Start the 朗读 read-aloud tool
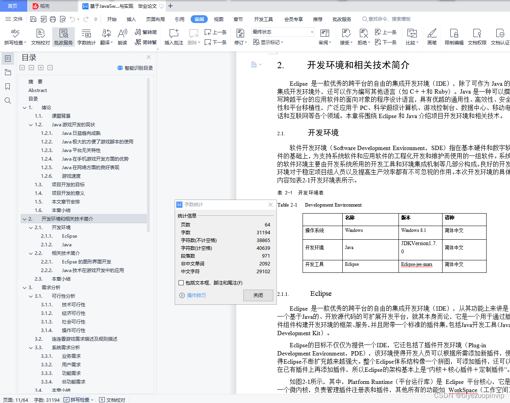This screenshot has height=403, width=510. coord(122,37)
